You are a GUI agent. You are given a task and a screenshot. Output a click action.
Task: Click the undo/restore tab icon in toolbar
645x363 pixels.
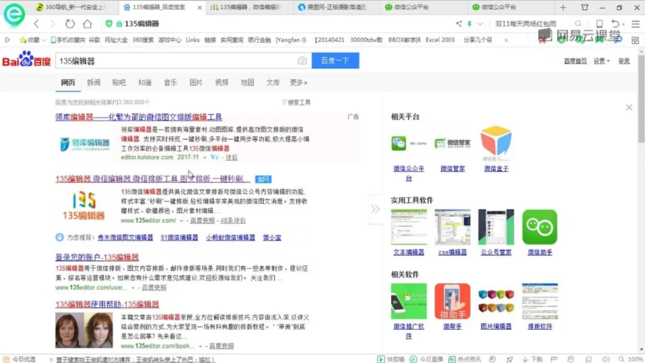point(615,24)
